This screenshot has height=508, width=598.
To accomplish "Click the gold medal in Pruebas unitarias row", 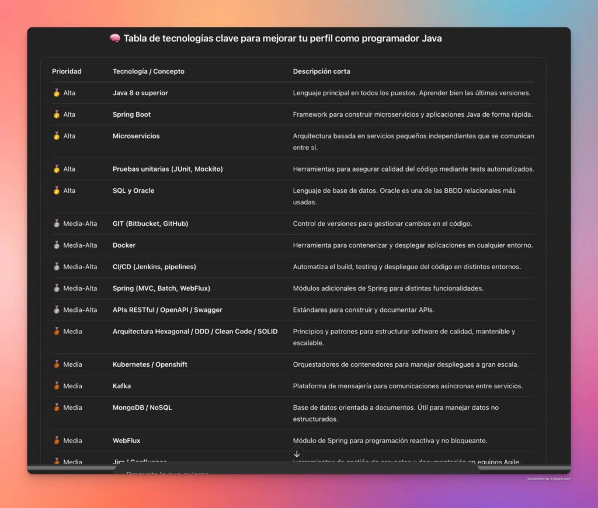I will (57, 169).
